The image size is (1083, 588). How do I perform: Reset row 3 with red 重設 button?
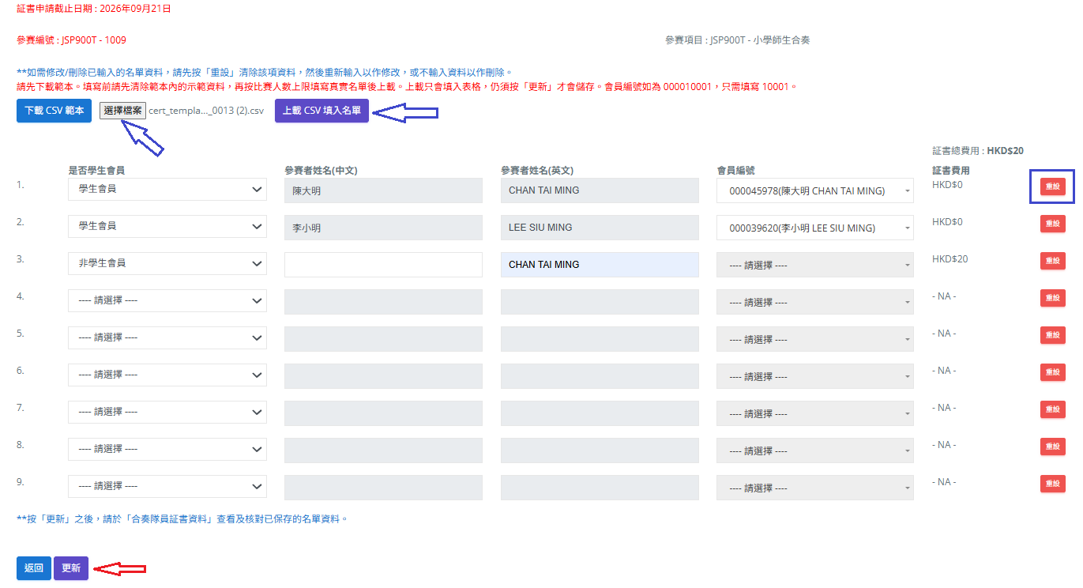[1052, 261]
